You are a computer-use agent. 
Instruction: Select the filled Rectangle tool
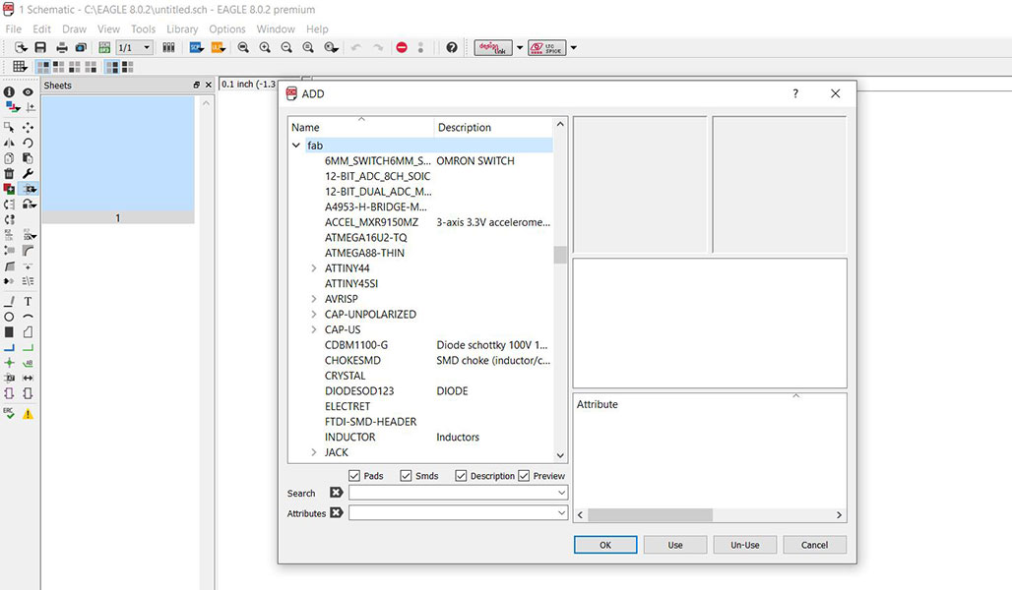pos(9,332)
